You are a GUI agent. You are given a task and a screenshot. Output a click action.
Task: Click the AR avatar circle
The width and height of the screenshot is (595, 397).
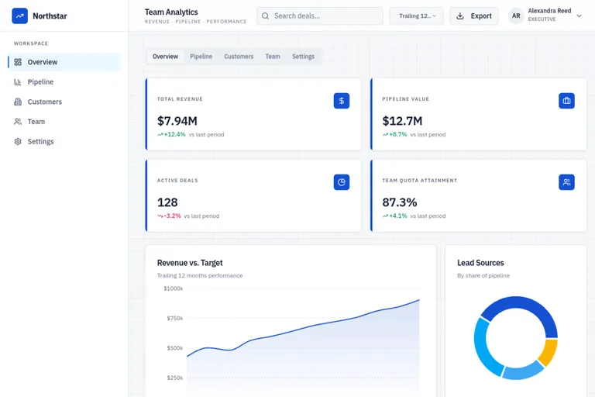click(x=516, y=16)
